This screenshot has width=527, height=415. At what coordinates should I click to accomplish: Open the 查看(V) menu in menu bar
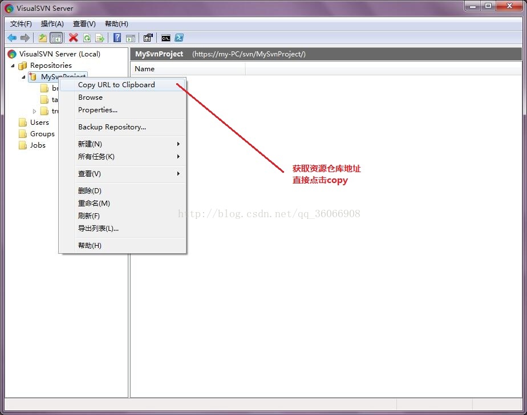pos(84,24)
